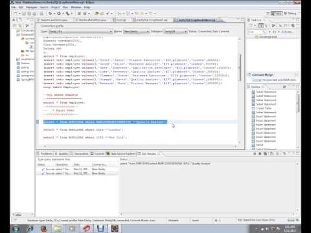The image size is (311, 233).
Task: Expand the Run icon dropdown arrow
Action: coord(63,14)
